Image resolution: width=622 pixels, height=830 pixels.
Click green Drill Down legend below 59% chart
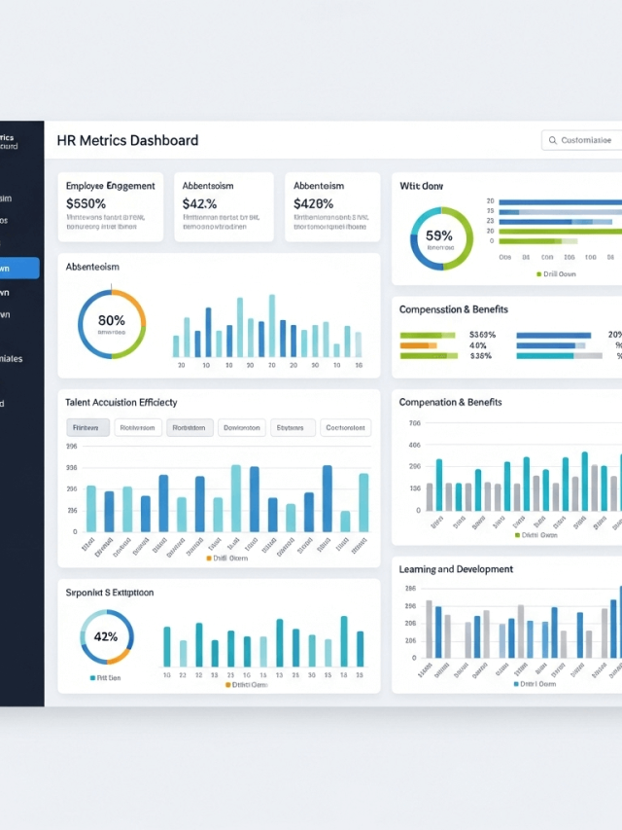click(x=539, y=274)
